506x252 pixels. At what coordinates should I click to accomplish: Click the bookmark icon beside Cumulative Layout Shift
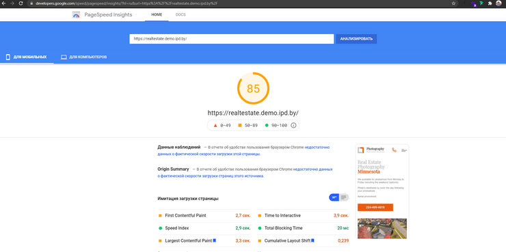click(312, 240)
